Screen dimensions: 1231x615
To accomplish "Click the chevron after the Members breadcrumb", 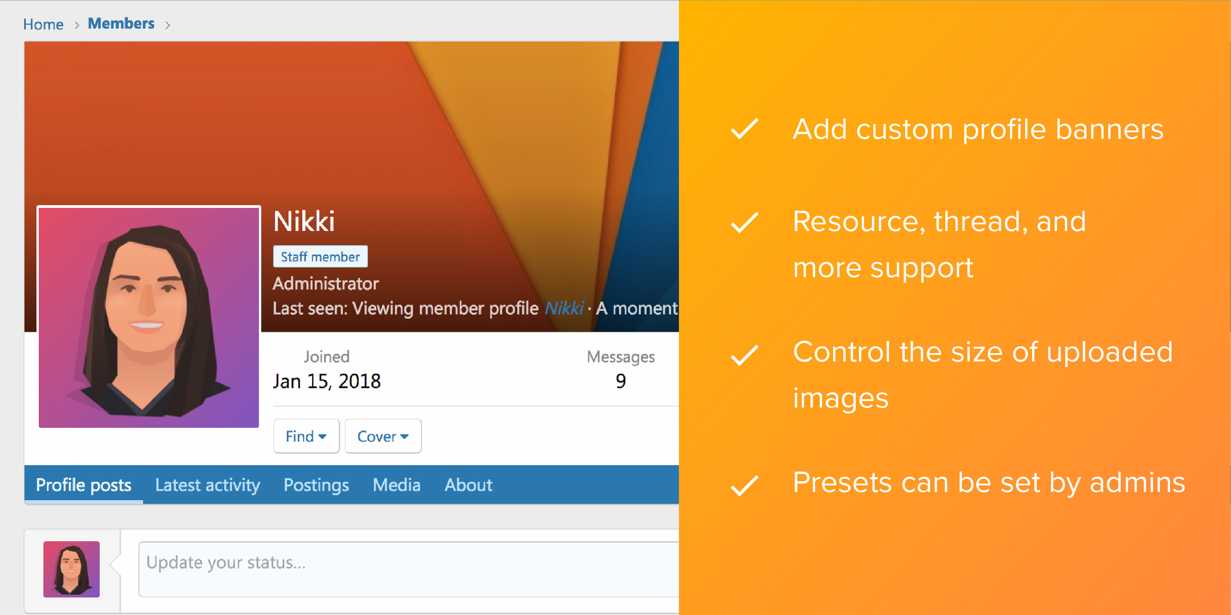I will 168,25.
